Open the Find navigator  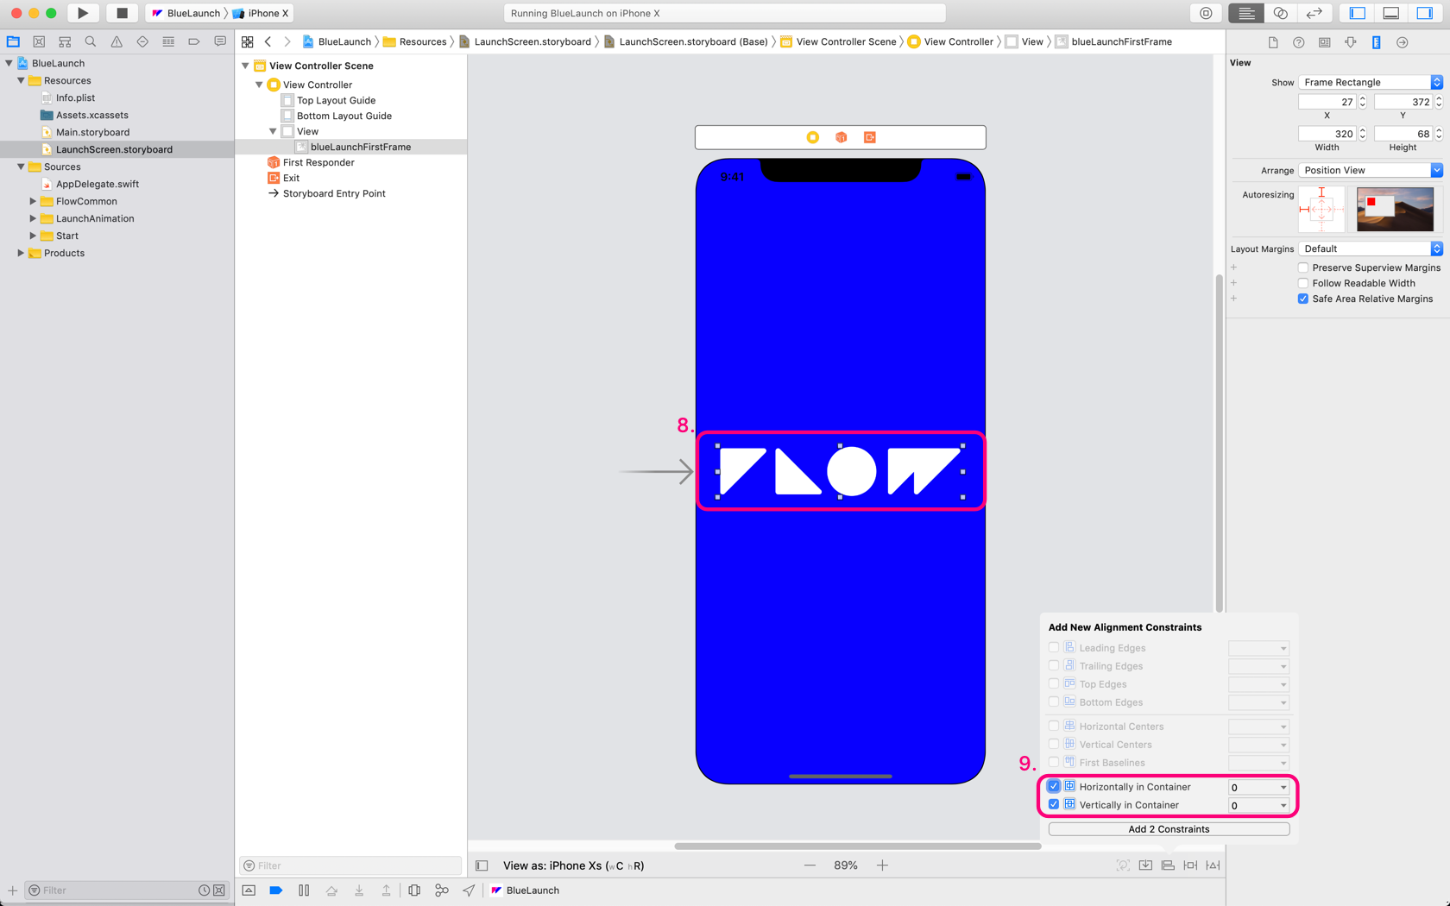click(x=90, y=41)
